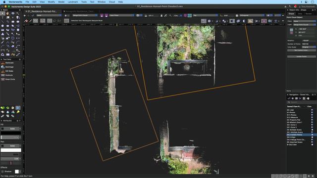Open the Landmark menu

pos(73,2)
